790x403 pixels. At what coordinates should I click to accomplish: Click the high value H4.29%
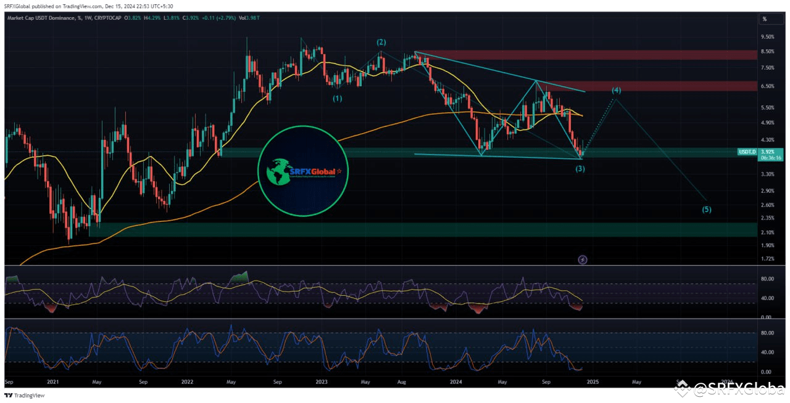[x=151, y=19]
